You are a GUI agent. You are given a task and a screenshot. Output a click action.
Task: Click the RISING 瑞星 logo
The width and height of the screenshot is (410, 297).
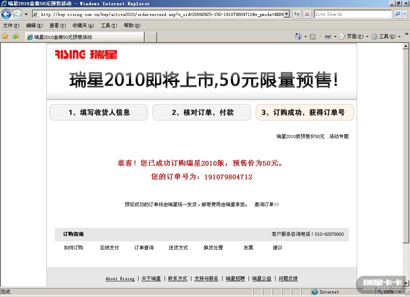[x=86, y=55]
